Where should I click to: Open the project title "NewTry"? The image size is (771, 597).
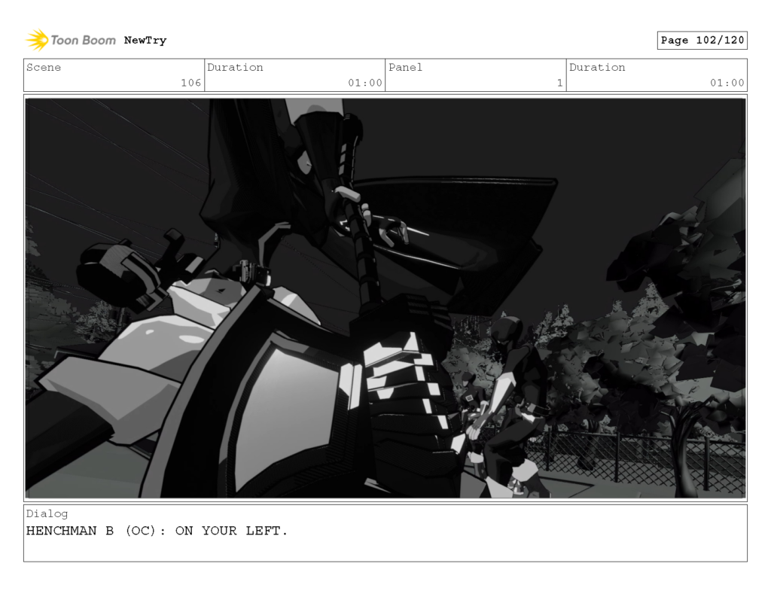coord(145,40)
